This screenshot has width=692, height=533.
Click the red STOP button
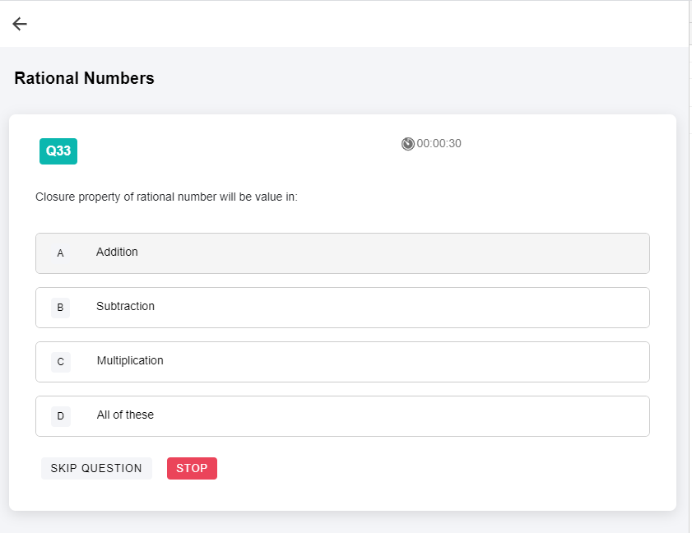[x=192, y=468]
